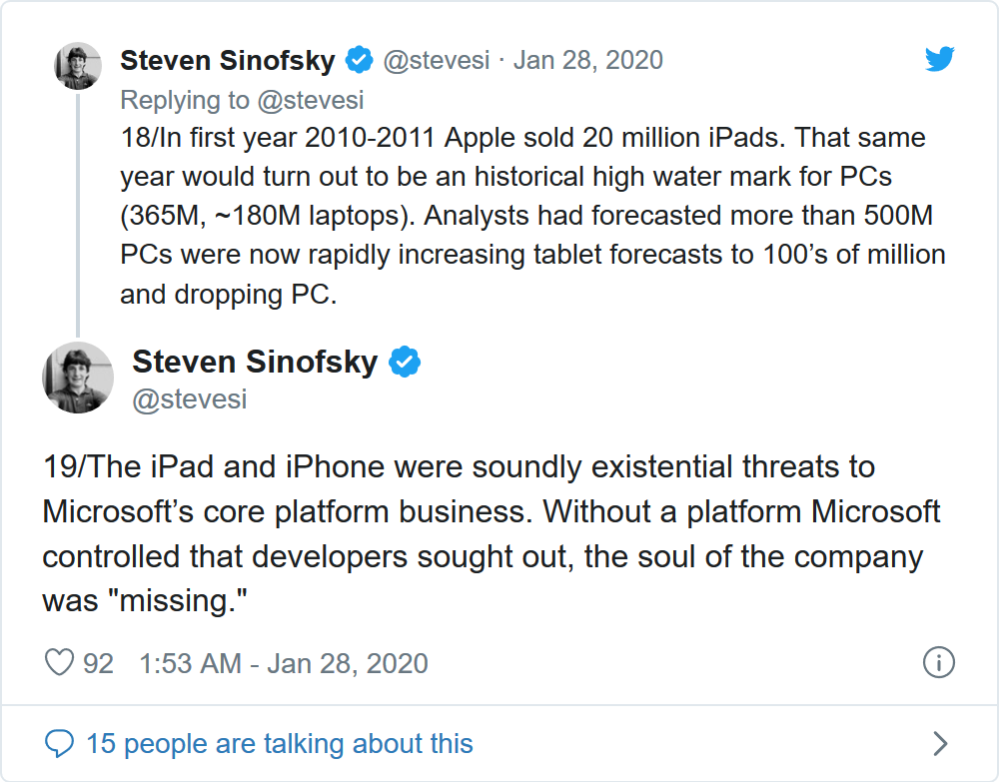Like the tweet with the heart icon

tap(60, 663)
